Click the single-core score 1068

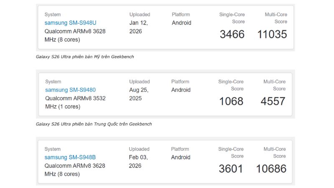point(231,101)
